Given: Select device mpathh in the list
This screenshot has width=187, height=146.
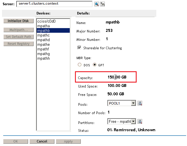Looking at the screenshot, I should [x=53, y=59].
